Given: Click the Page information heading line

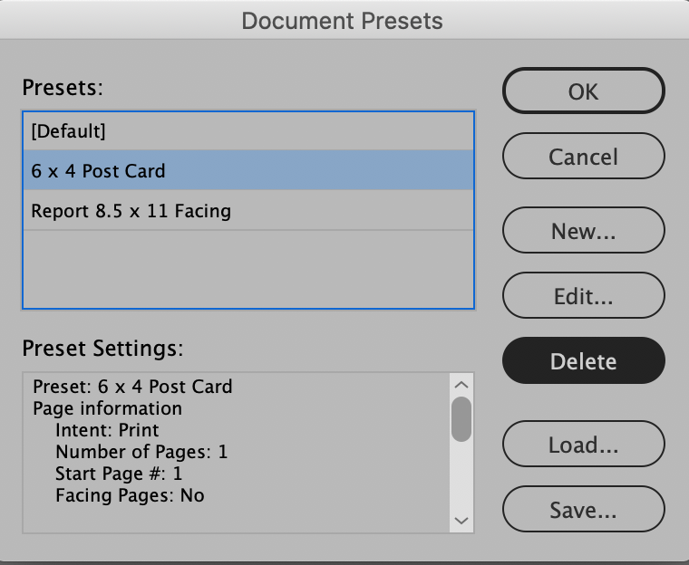Looking at the screenshot, I should point(107,408).
